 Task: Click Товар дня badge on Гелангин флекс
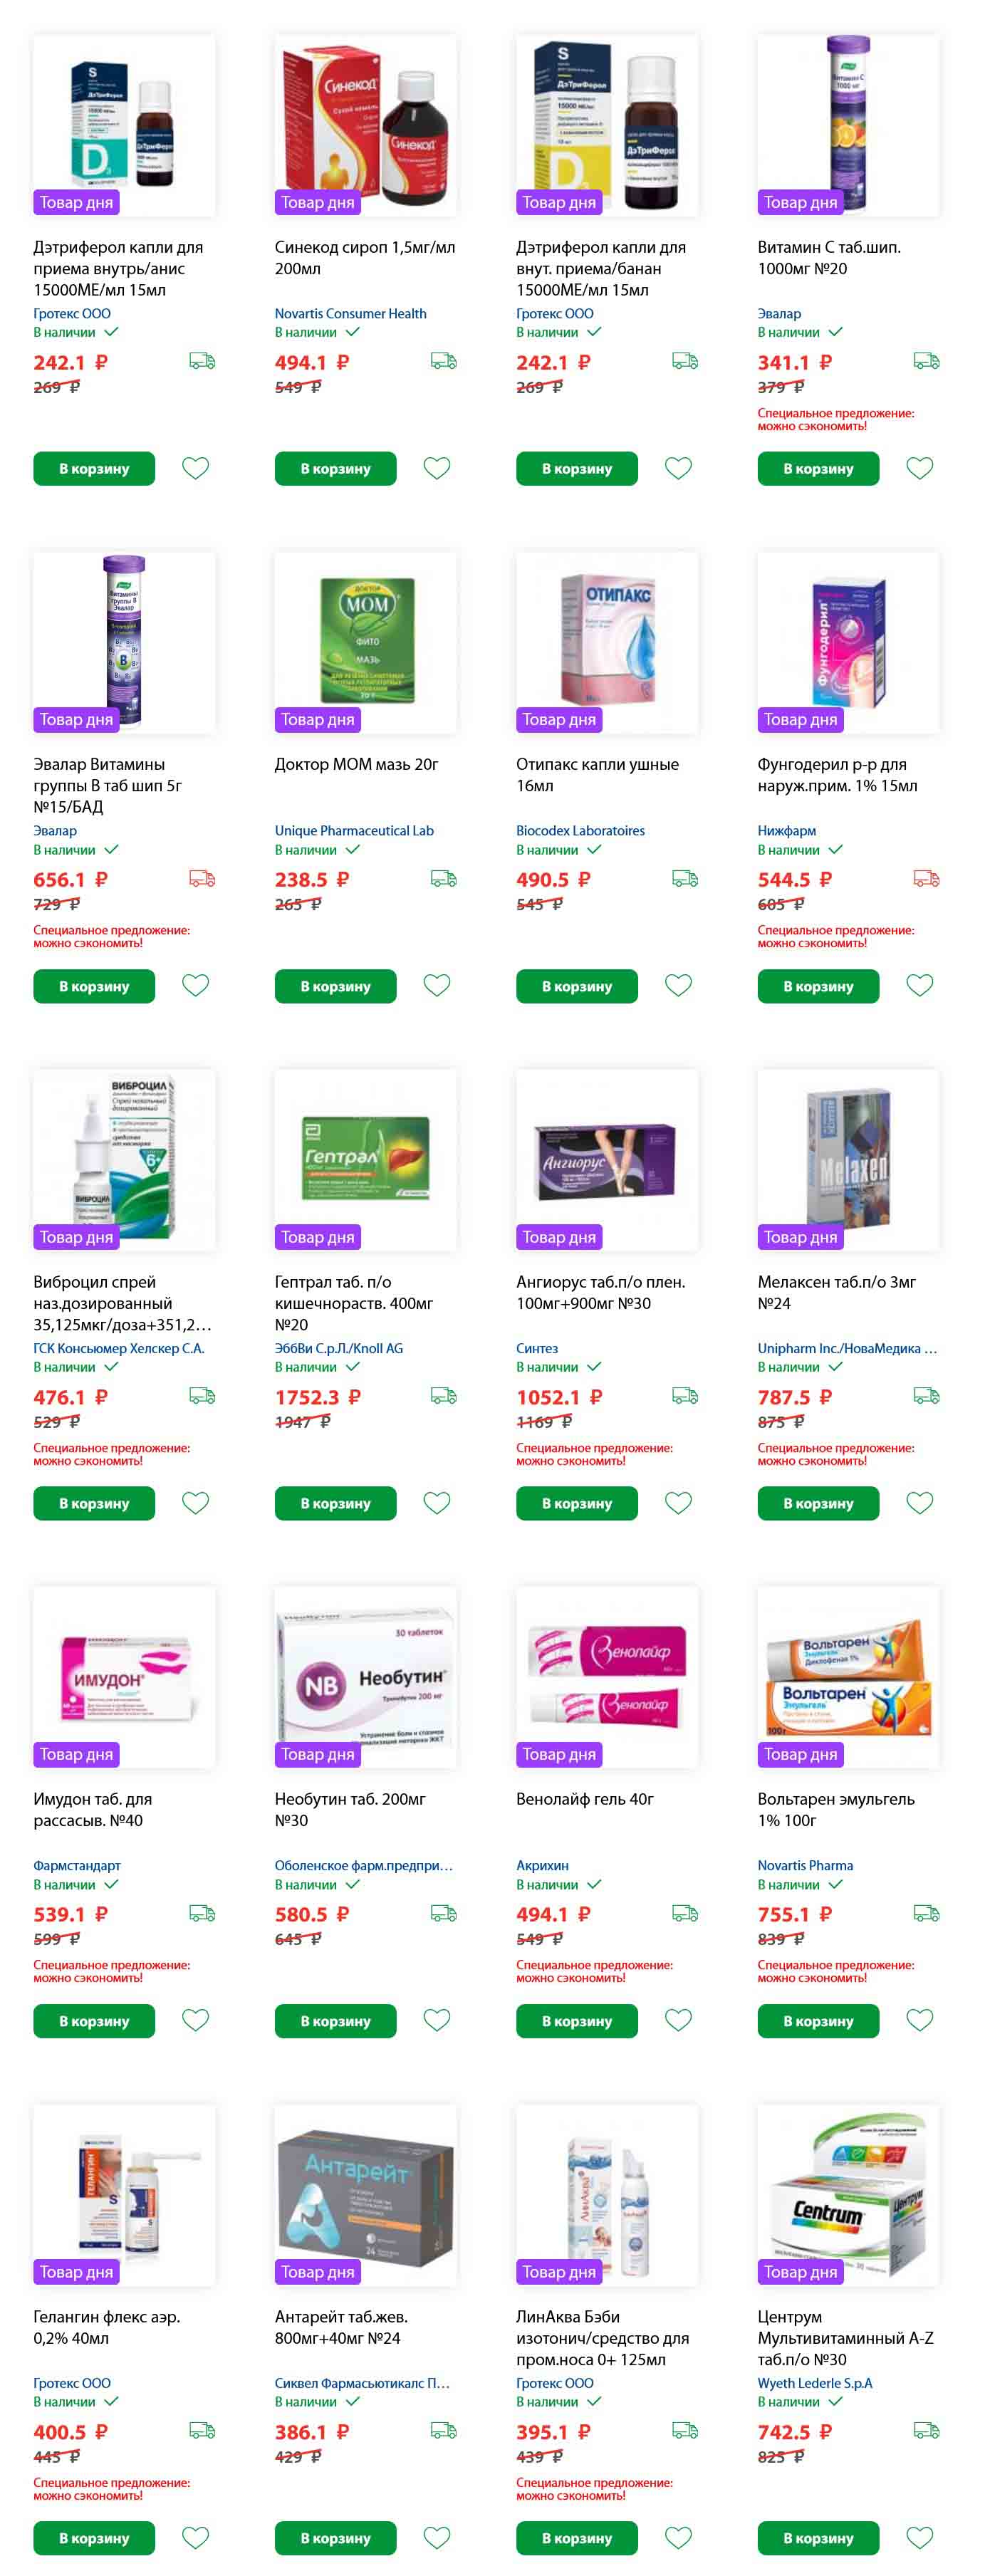coord(76,2271)
